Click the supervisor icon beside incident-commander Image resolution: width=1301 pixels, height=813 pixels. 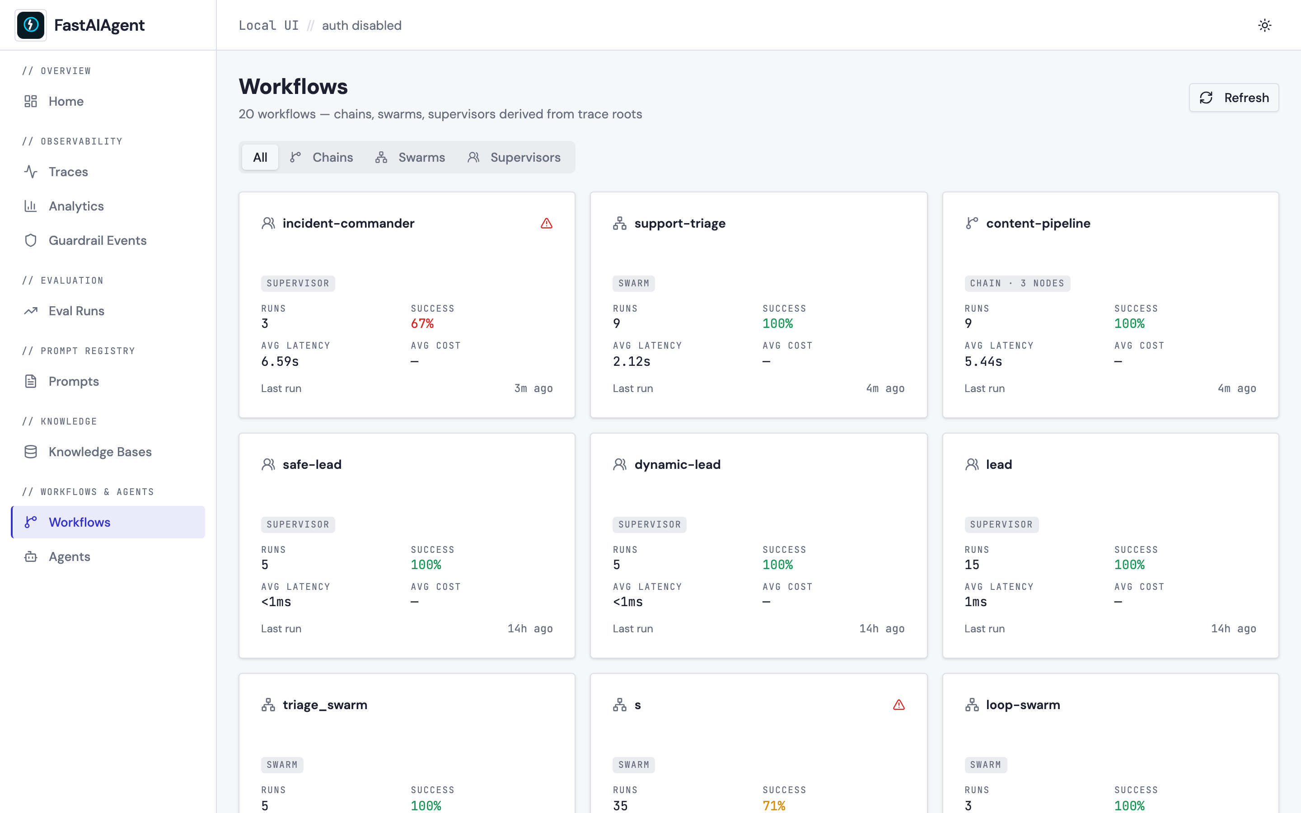(x=268, y=223)
